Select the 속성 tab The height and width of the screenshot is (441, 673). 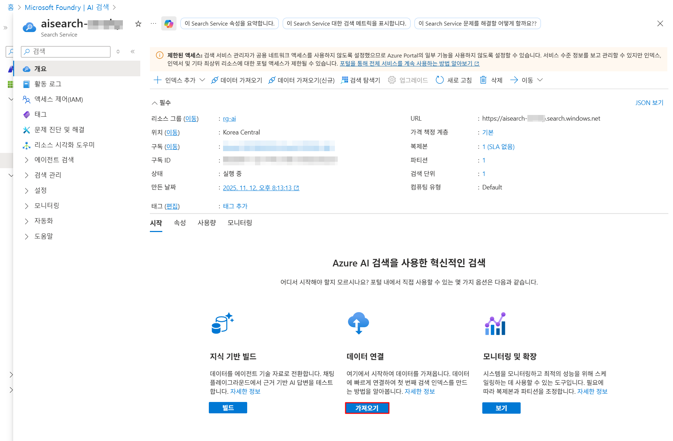[180, 223]
